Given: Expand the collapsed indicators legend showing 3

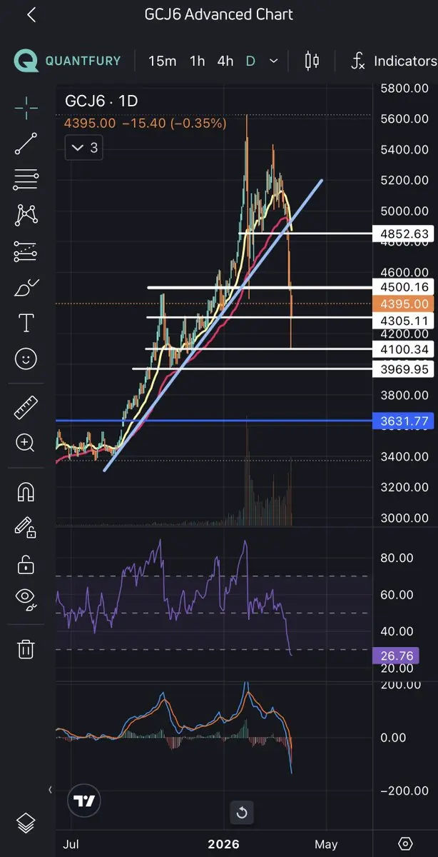Looking at the screenshot, I should 84,149.
